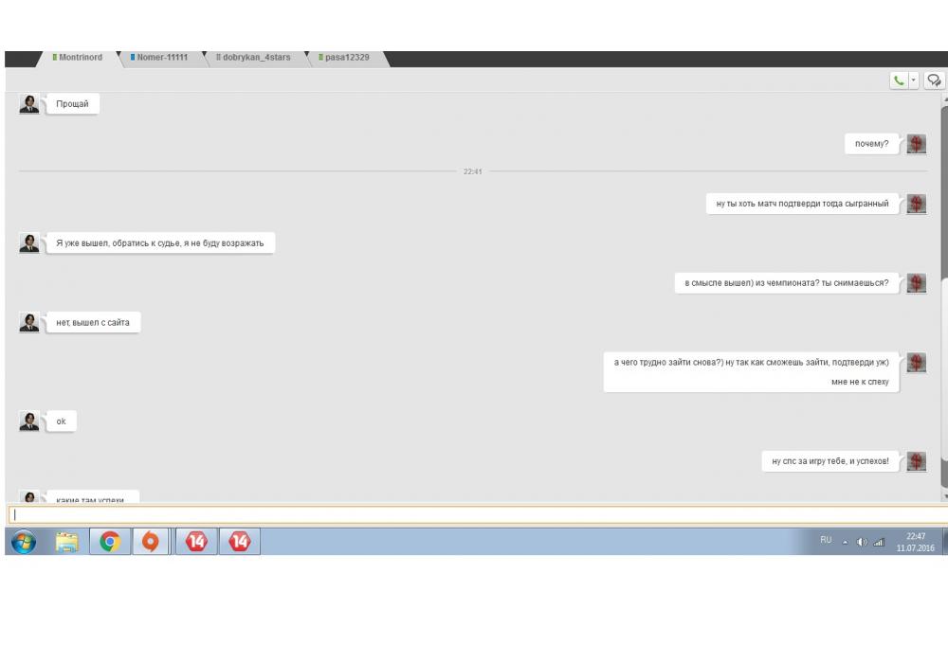Click the avatar next to 'почему?' message
This screenshot has width=948, height=663.
click(917, 144)
